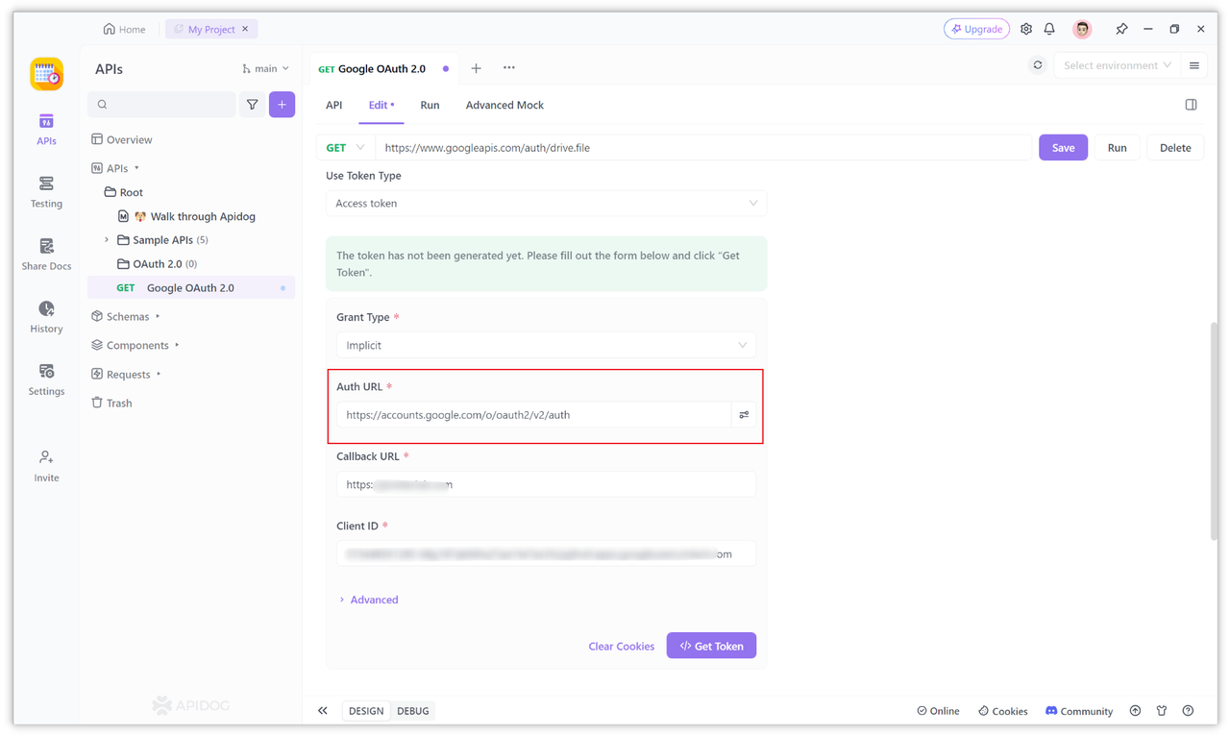Image resolution: width=1230 pixels, height=735 pixels.
Task: Select the Google OAuth 2.0 request tab
Action: click(382, 68)
